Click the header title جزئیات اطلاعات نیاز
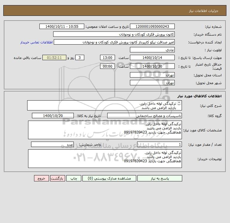Screen dimensions: 230x223 [203, 11]
